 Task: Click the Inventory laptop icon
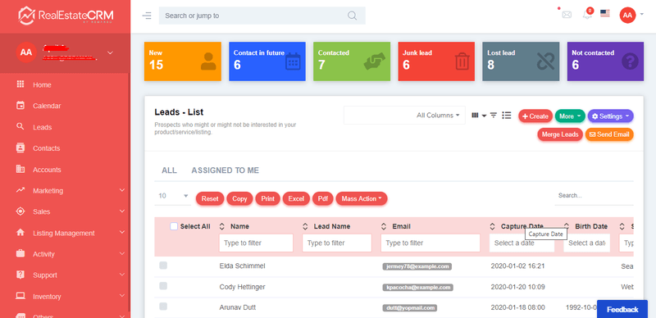pyautogui.click(x=20, y=296)
